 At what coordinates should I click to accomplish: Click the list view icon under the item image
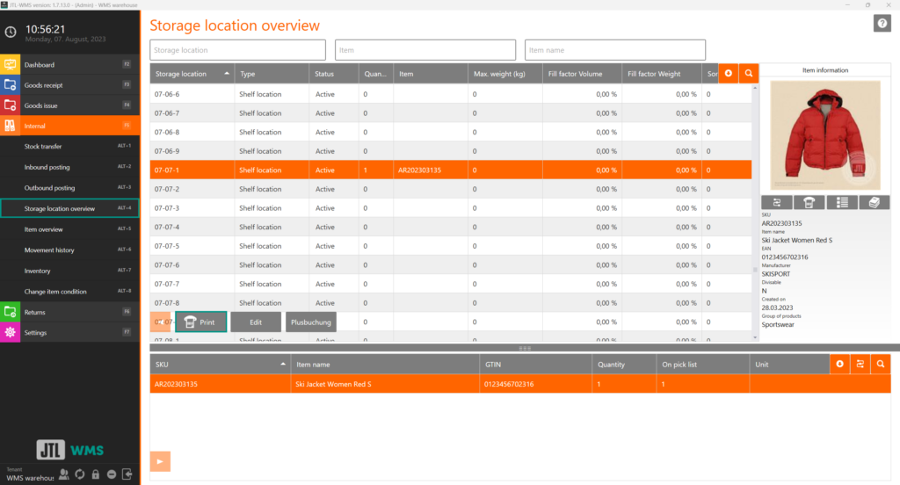coord(842,203)
